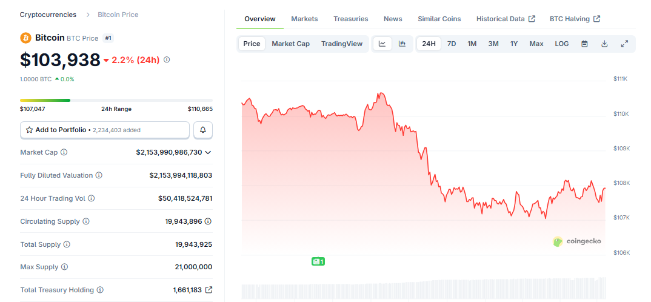Open the Markets tab

tap(304, 19)
